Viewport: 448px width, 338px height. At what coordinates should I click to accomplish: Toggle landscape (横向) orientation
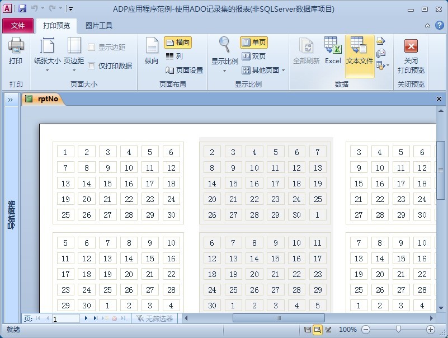[x=178, y=43]
